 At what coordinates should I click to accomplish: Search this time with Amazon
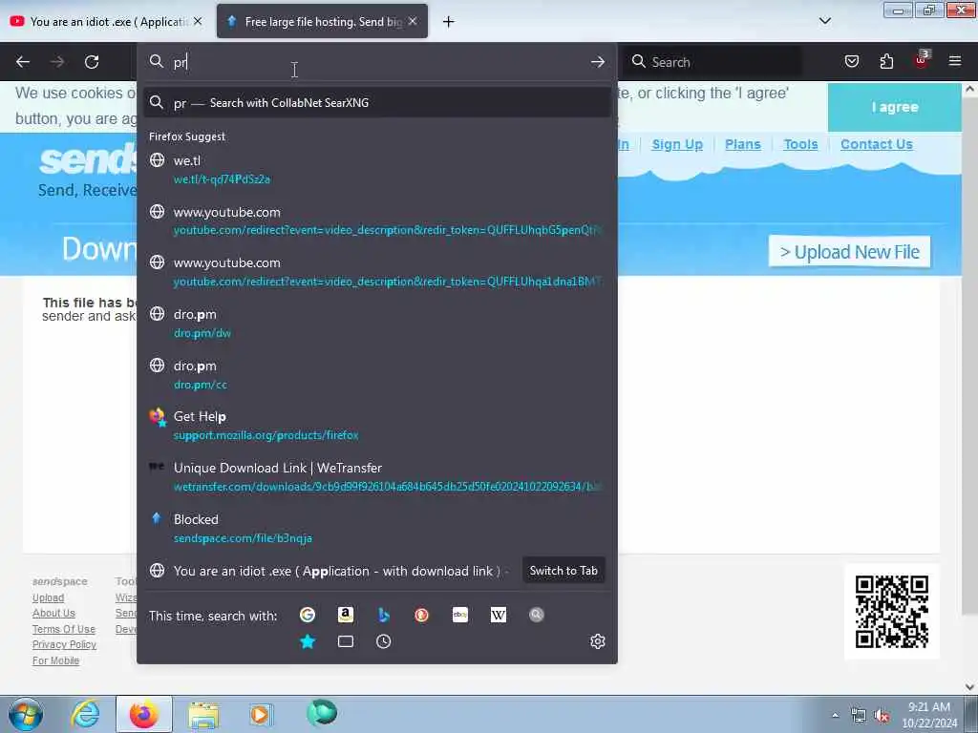(346, 615)
